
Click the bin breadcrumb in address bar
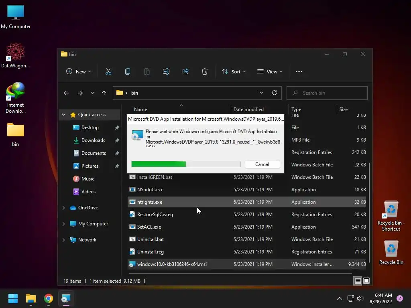(134, 93)
